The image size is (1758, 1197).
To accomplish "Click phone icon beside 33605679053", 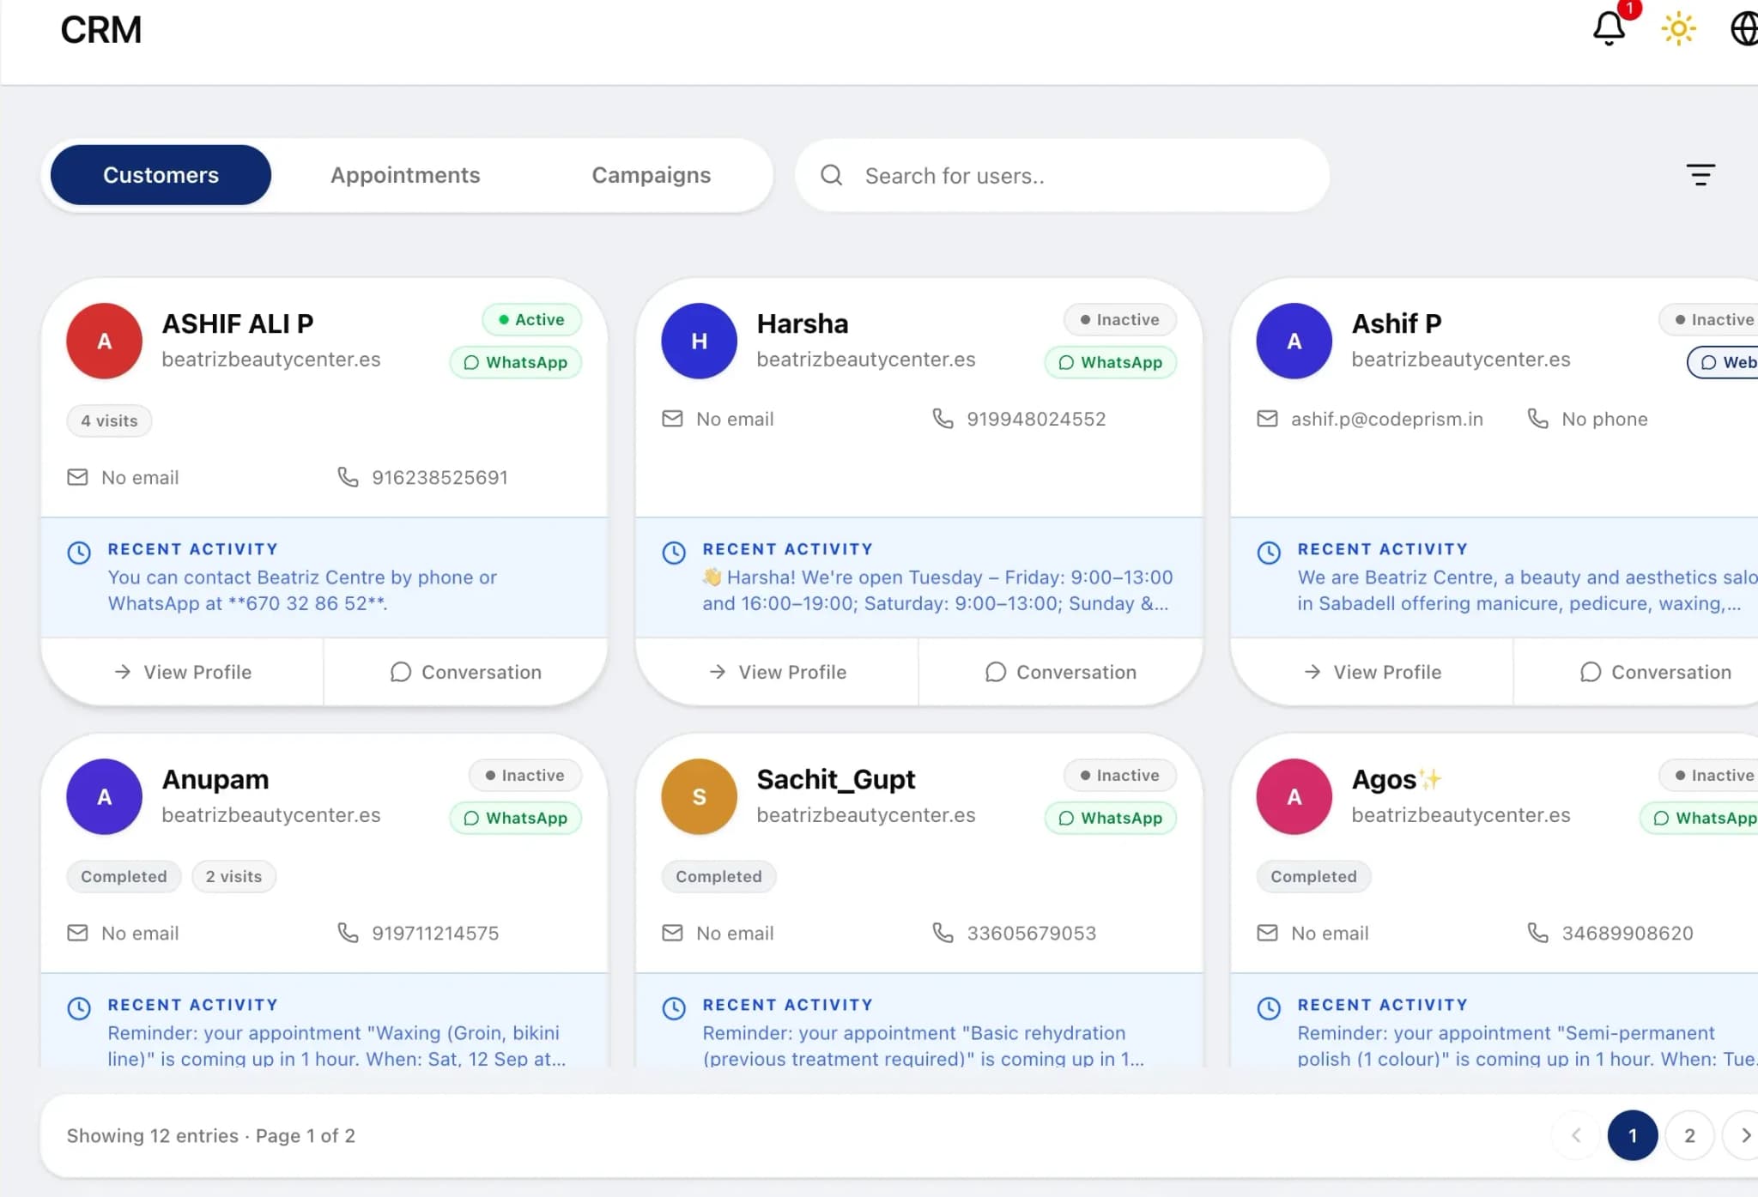I will tap(943, 933).
